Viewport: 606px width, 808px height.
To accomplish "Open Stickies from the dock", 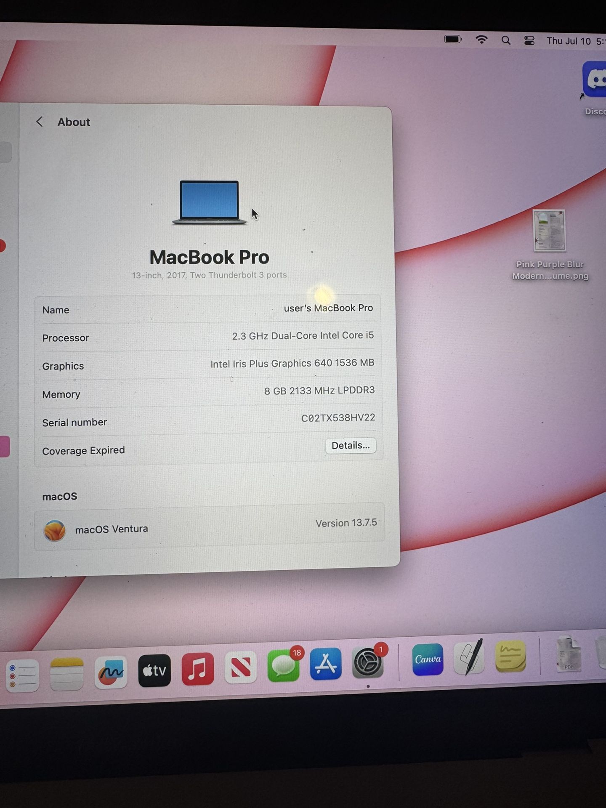I will click(x=510, y=656).
